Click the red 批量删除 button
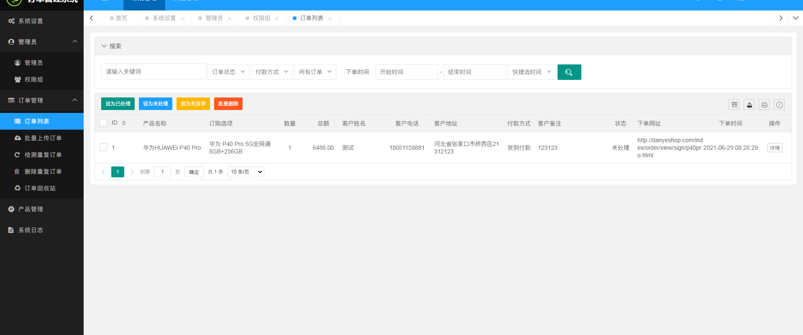This screenshot has width=803, height=335. point(228,104)
